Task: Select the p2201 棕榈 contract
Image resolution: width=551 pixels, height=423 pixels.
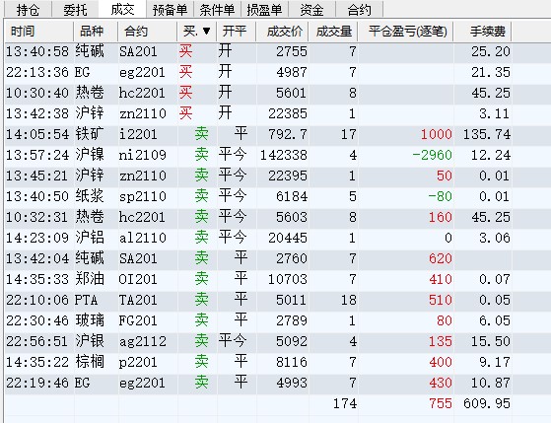Action: click(x=138, y=362)
